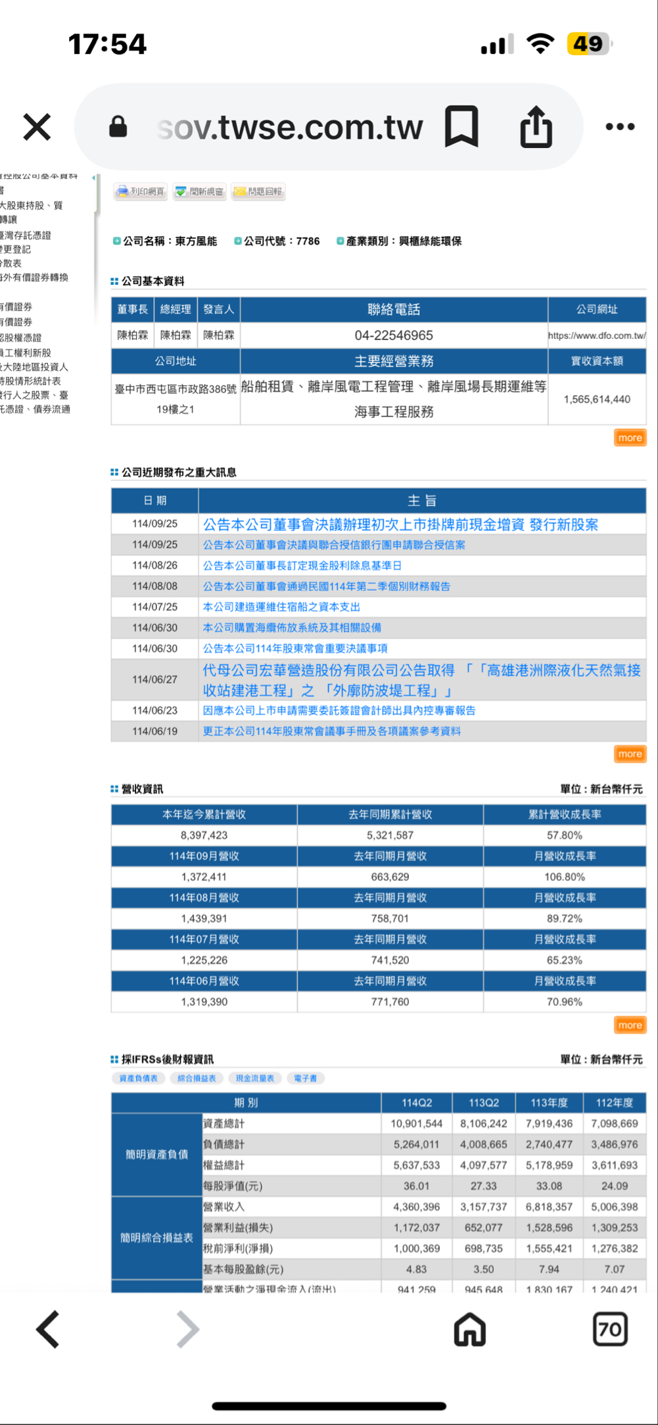Tap the home icon in bottom bar
This screenshot has height=1425, width=658.
[469, 1330]
